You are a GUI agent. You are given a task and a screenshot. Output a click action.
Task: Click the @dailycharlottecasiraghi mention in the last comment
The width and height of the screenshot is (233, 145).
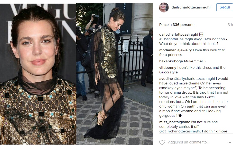click(x=180, y=131)
